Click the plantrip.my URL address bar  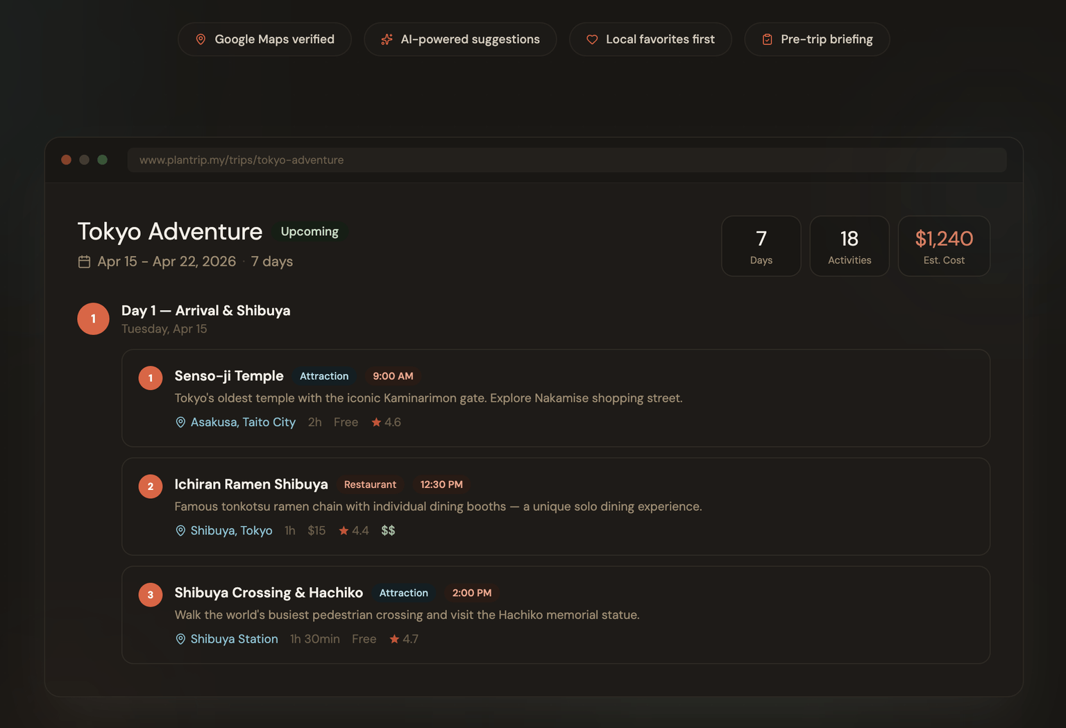567,160
